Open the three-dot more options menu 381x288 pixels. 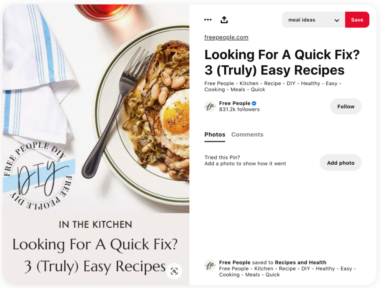click(208, 20)
